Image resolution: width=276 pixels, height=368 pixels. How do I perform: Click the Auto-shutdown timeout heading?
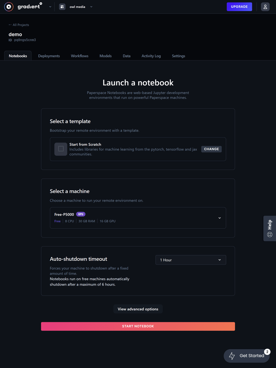(78, 259)
